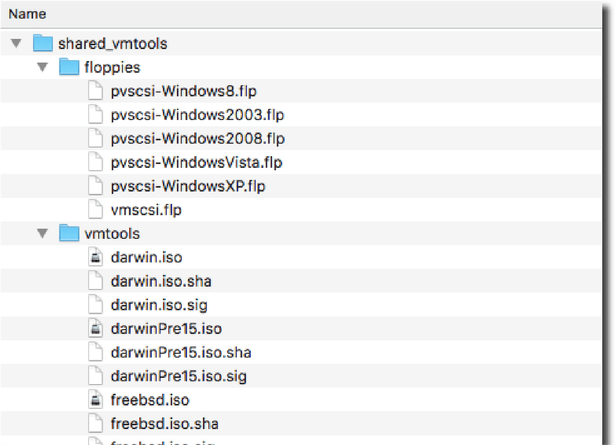Screen dimensions: 615x445
Task: Collapse the vmtools folder disclosure triangle
Action: coord(43,234)
